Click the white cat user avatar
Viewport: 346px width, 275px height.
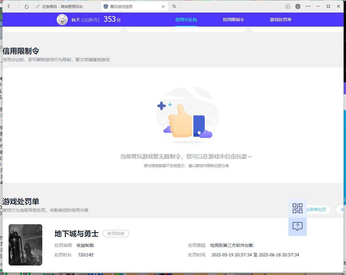pyautogui.click(x=62, y=20)
